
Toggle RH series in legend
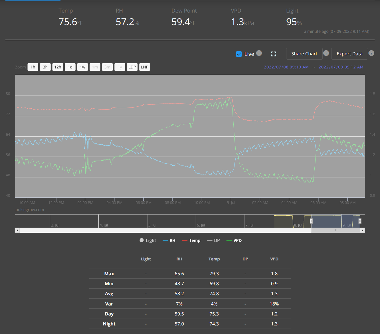pyautogui.click(x=169, y=240)
